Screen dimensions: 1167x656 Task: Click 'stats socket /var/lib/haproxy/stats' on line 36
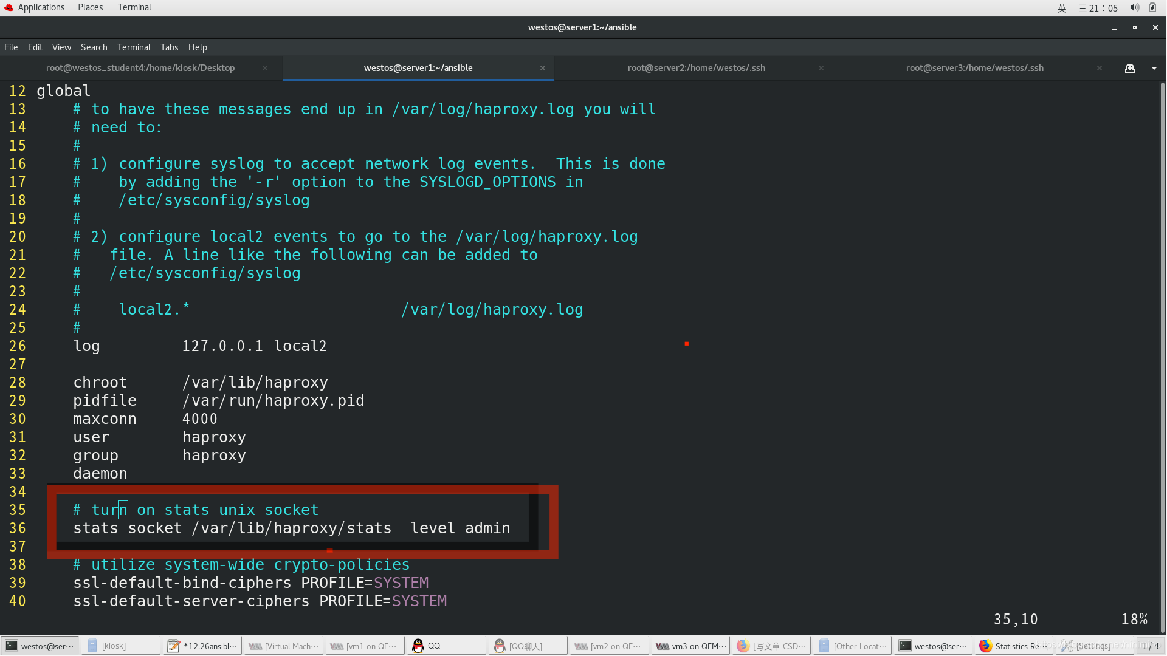coord(232,528)
